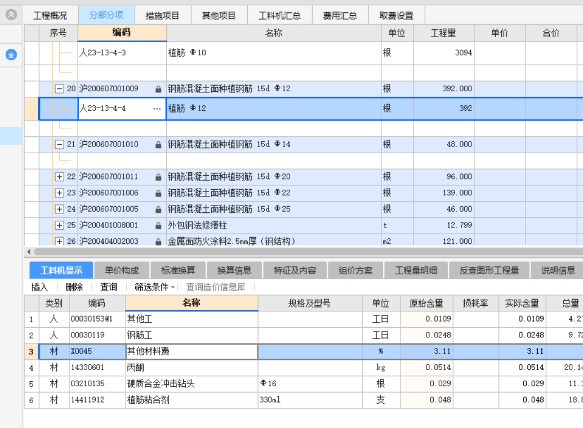Click lock icon in row 沪200607001010
This screenshot has height=428, width=583.
(158, 145)
